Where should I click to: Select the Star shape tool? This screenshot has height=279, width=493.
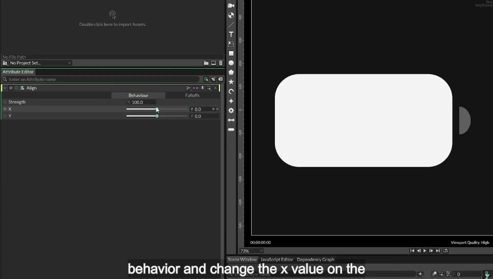(x=231, y=82)
